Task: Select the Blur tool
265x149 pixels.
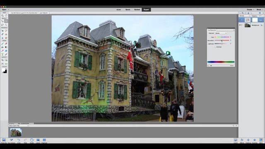Action: 2,38
